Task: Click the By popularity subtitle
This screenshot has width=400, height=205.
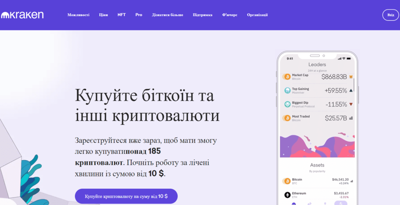Action: 317,171
